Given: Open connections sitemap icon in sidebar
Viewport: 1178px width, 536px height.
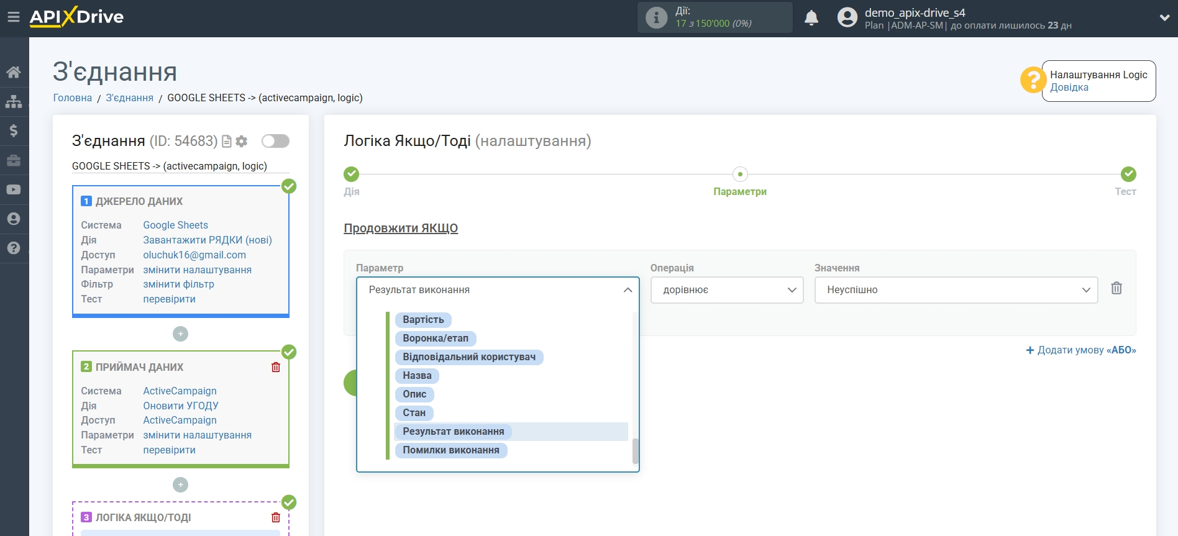Looking at the screenshot, I should [14, 101].
